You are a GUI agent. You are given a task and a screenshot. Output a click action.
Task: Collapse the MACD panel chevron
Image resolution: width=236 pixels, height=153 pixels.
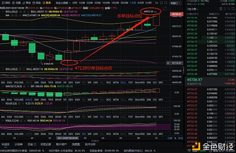click(x=3, y=86)
